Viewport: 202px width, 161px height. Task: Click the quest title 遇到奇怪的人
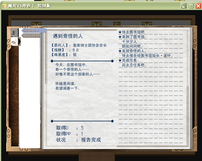68,36
